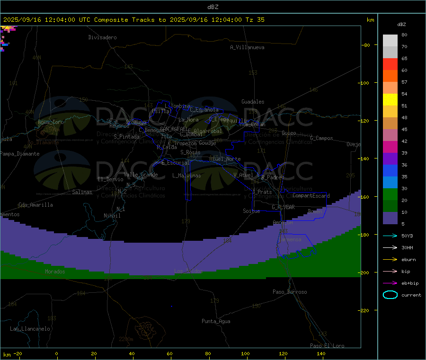Click the white 70 dBZ color swatch
The width and height of the screenshot is (426, 360).
pyautogui.click(x=390, y=41)
